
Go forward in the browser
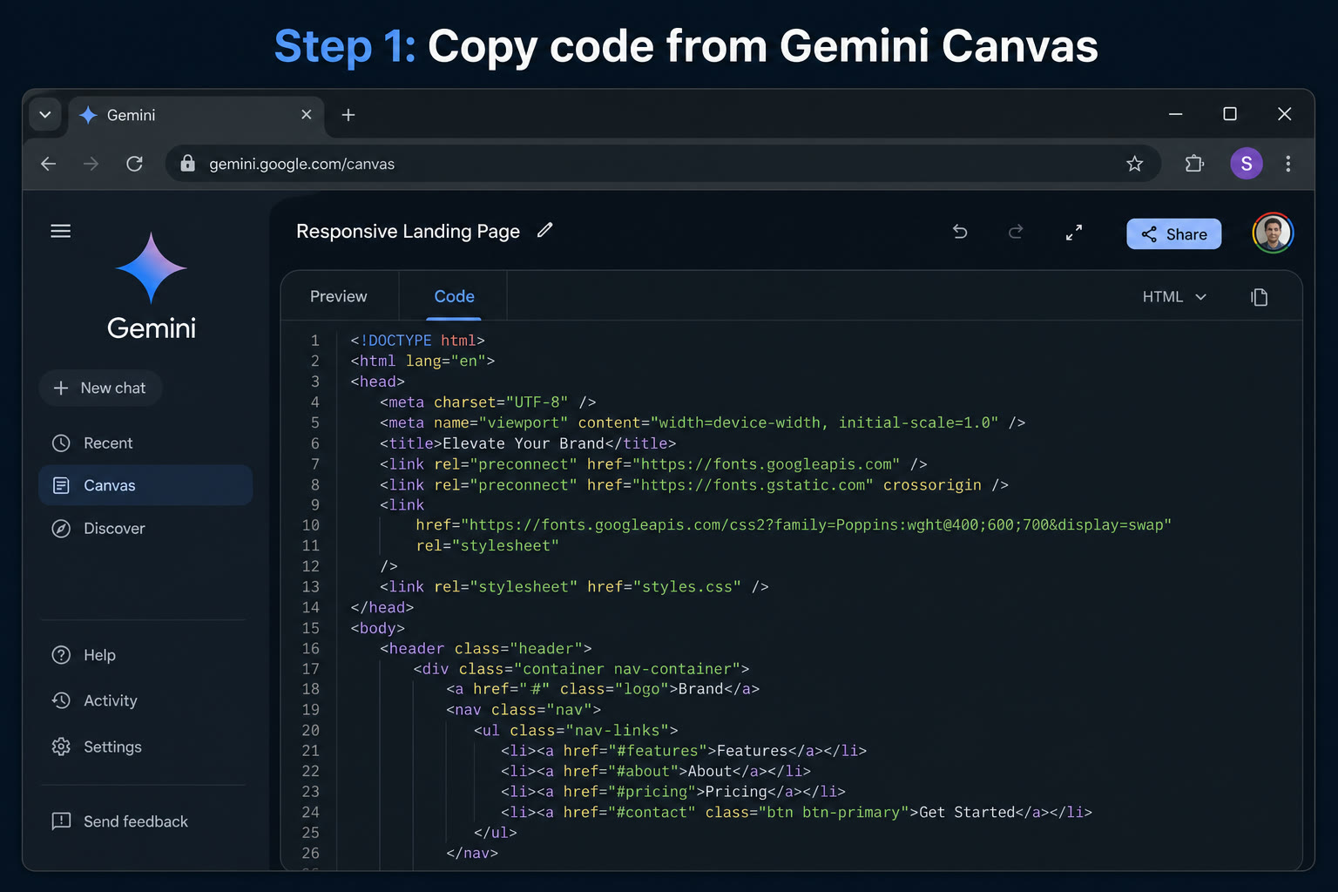(x=91, y=164)
